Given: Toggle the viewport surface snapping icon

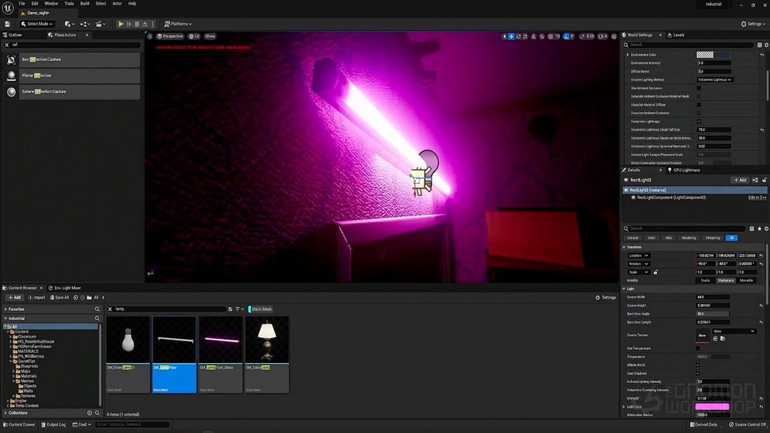Looking at the screenshot, I should point(542,36).
